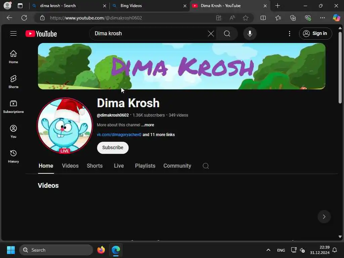Open YouTube settings three-dot menu
Screen dimensions: 344x258
(x=289, y=34)
